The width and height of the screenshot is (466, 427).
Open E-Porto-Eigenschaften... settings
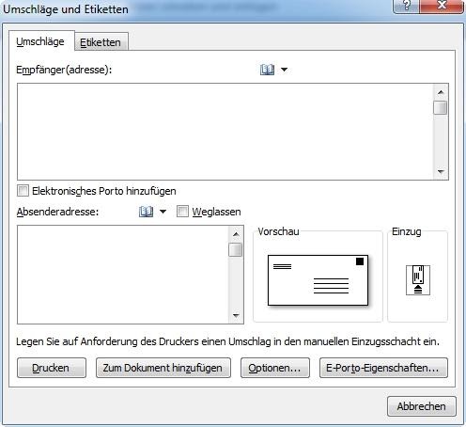coord(383,368)
